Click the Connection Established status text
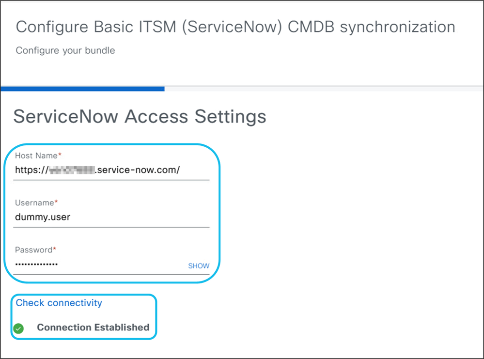Image resolution: width=484 pixels, height=359 pixels. [93, 328]
